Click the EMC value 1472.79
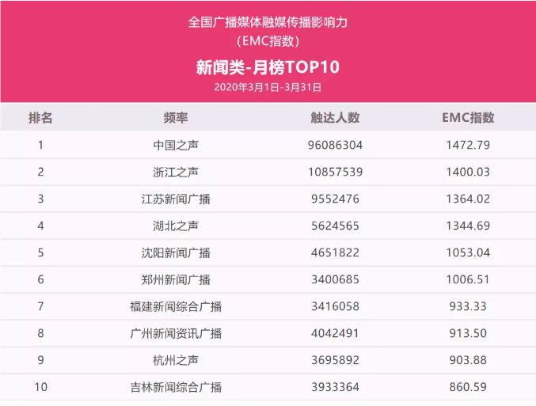 (468, 146)
